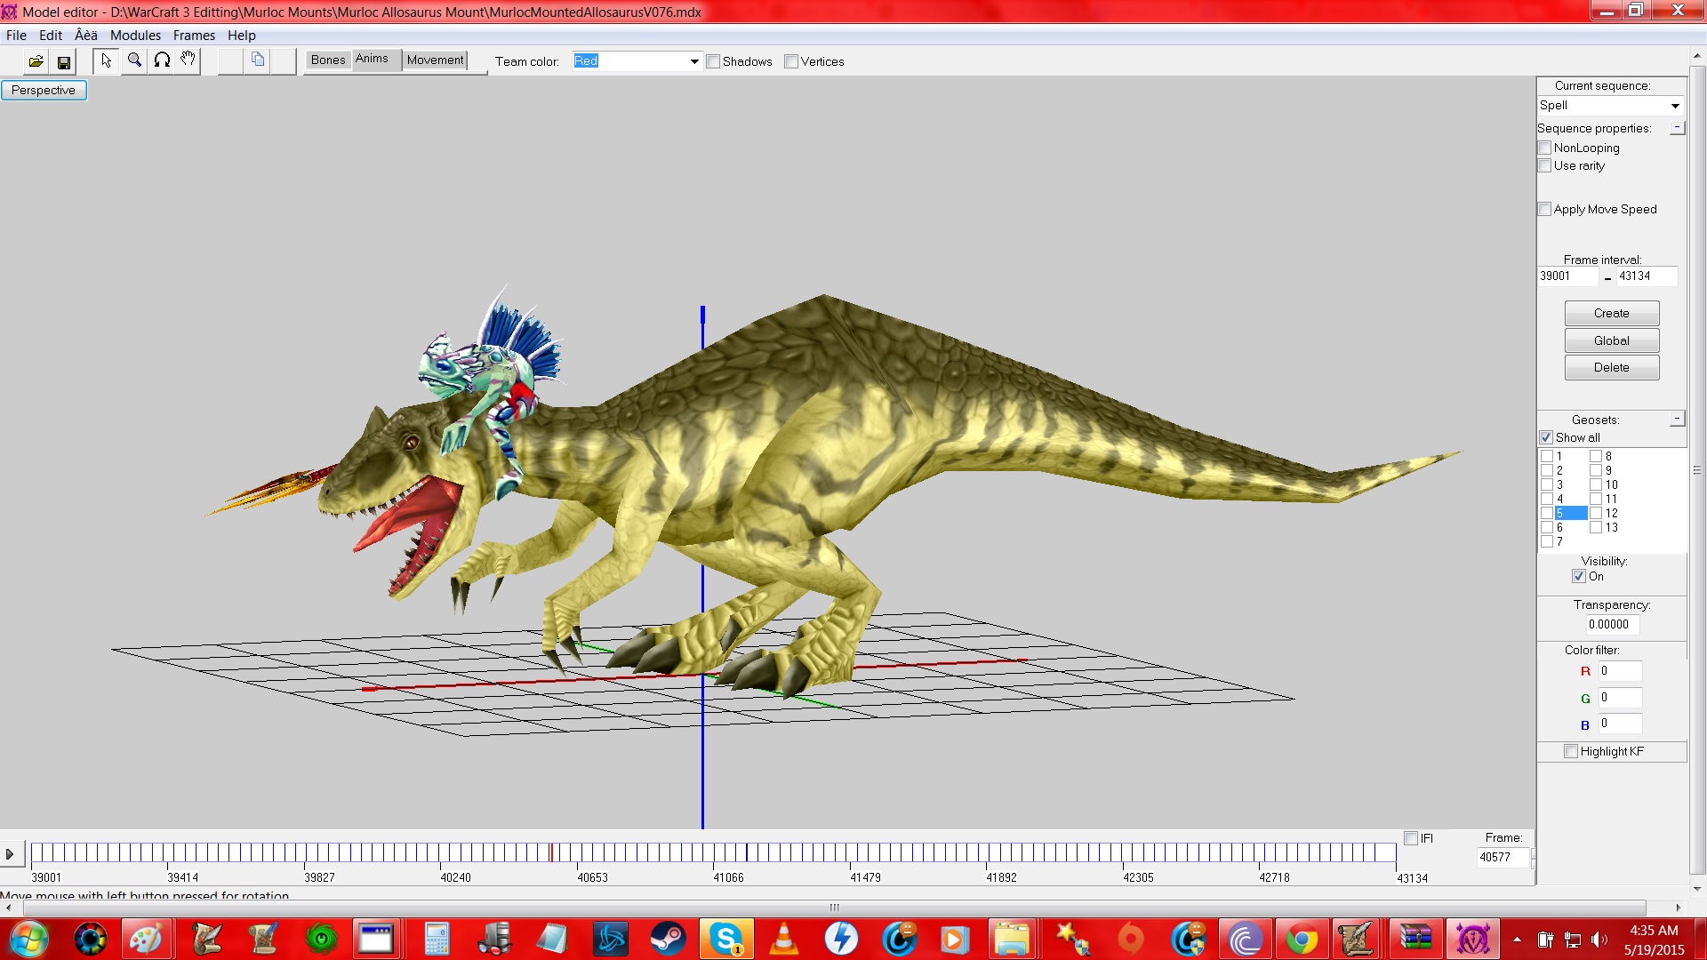Launch VLC media player from taskbar
This screenshot has height=960, width=1707.
coord(783,939)
